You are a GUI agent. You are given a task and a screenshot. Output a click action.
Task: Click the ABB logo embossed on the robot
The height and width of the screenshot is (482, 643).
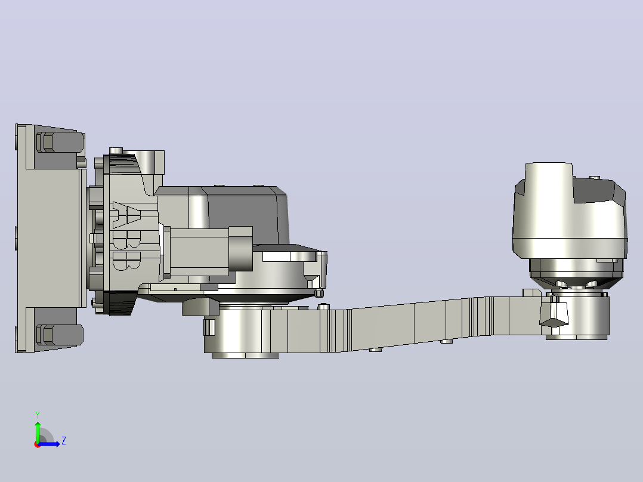point(126,236)
